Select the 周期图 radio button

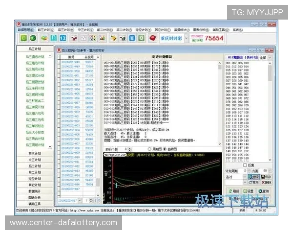pyautogui.click(x=149, y=149)
